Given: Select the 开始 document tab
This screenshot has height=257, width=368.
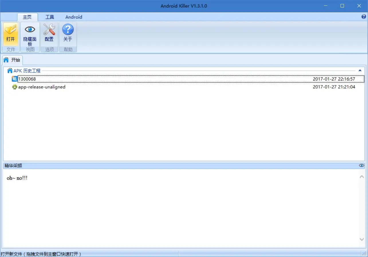Looking at the screenshot, I should tap(13, 60).
